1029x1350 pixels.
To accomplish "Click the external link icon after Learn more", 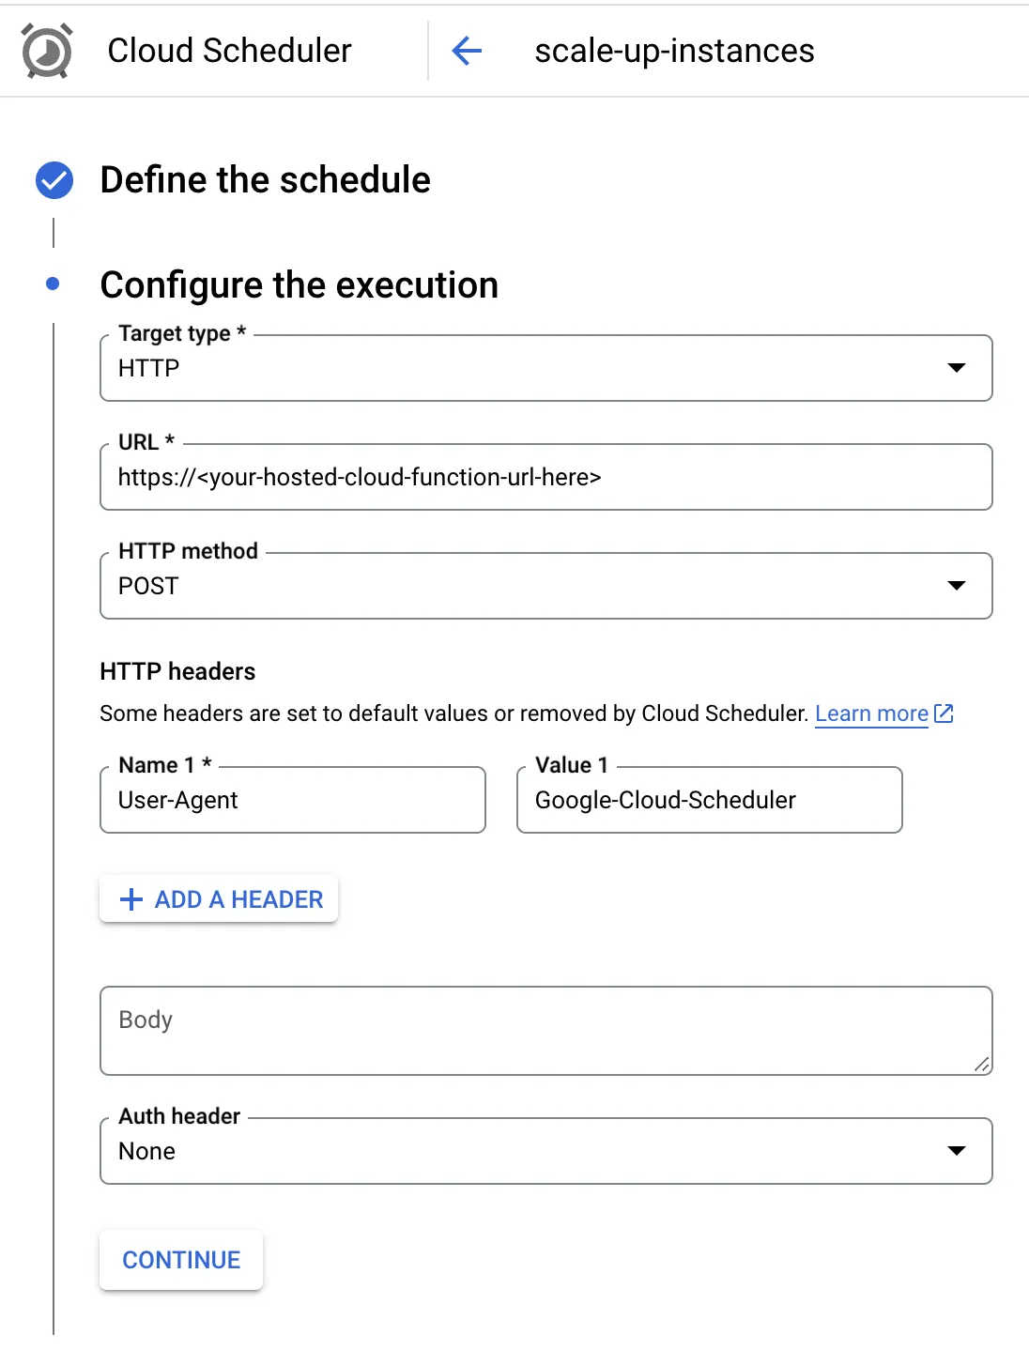I will point(944,713).
